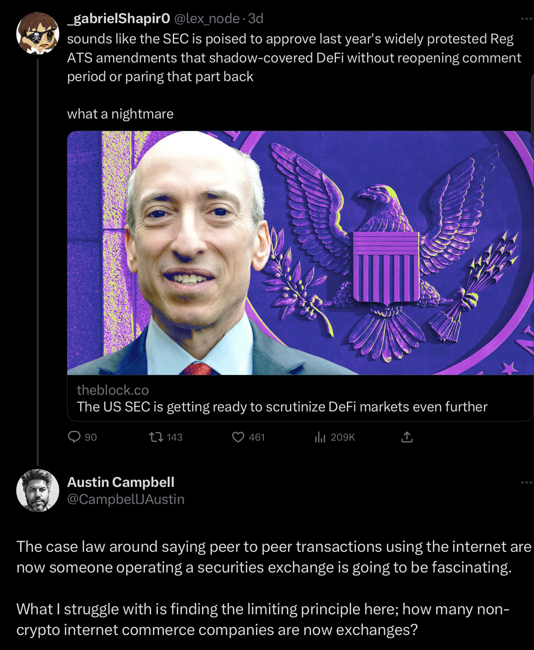Open replies on the _gabrielShapir0 tweet

pyautogui.click(x=82, y=437)
